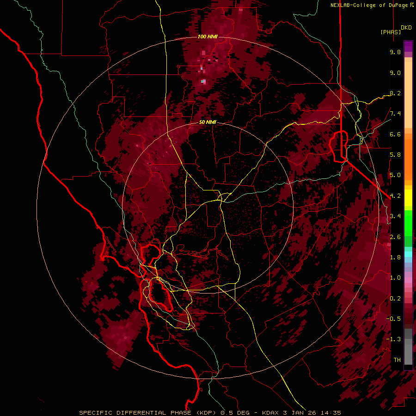Select the 50 NMI range ring label
416x416 pixels.
click(x=208, y=122)
